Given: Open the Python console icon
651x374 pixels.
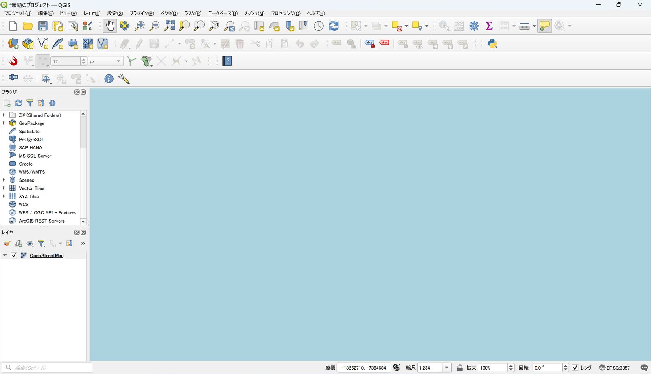Looking at the screenshot, I should coord(492,43).
